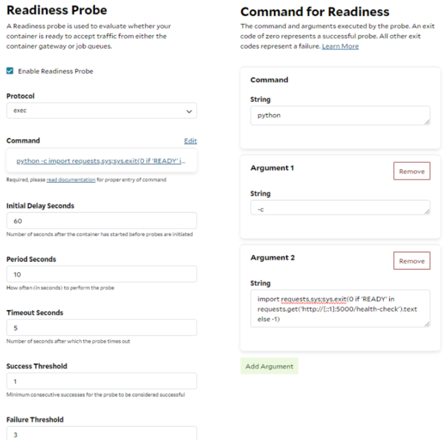Click the Command String python textbox
The width and height of the screenshot is (448, 448).
(x=340, y=115)
